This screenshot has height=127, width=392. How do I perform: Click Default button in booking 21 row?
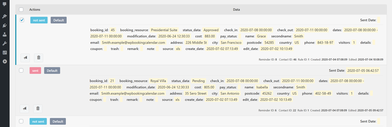[52, 71]
